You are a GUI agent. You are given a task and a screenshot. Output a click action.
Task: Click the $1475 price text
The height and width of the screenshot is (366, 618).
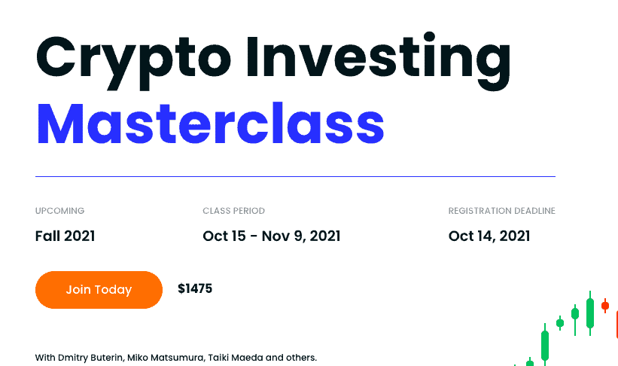coord(195,288)
